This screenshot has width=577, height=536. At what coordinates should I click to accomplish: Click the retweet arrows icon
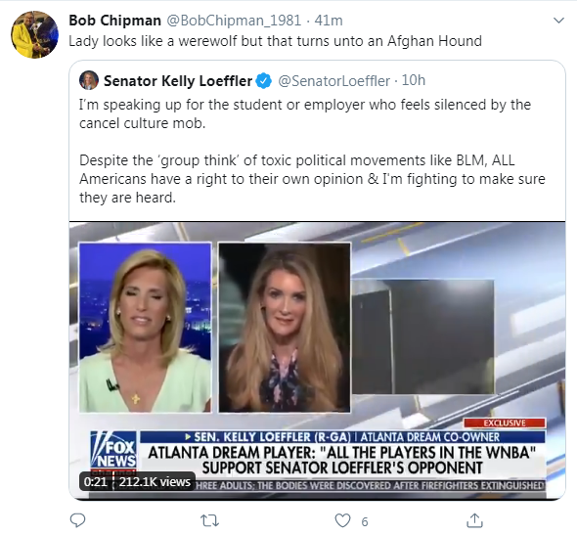pos(209,520)
